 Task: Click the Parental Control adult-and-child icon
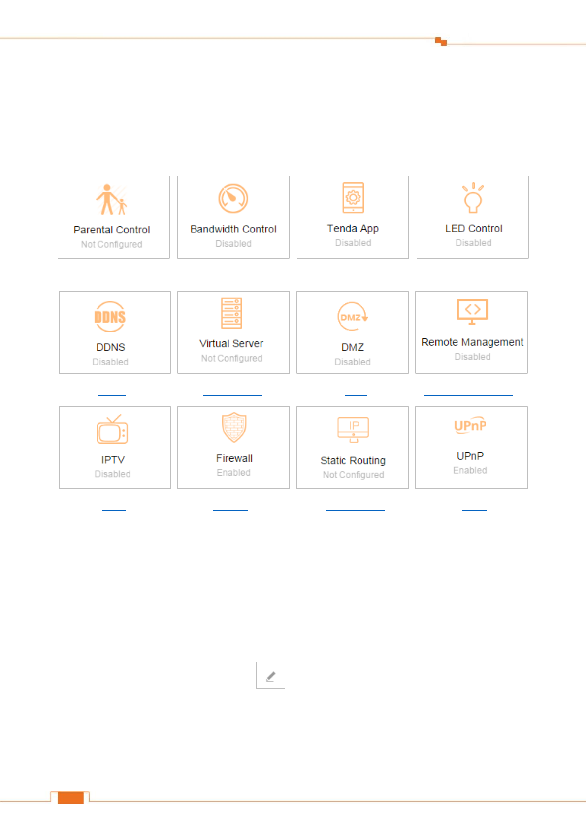point(111,199)
